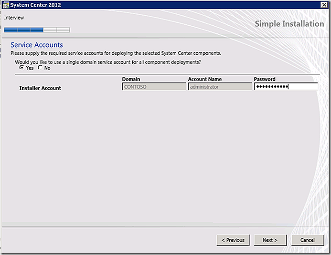The height and width of the screenshot is (255, 331).
Task: Click the 'Please supply the required service accounts' text
Action: [116, 53]
